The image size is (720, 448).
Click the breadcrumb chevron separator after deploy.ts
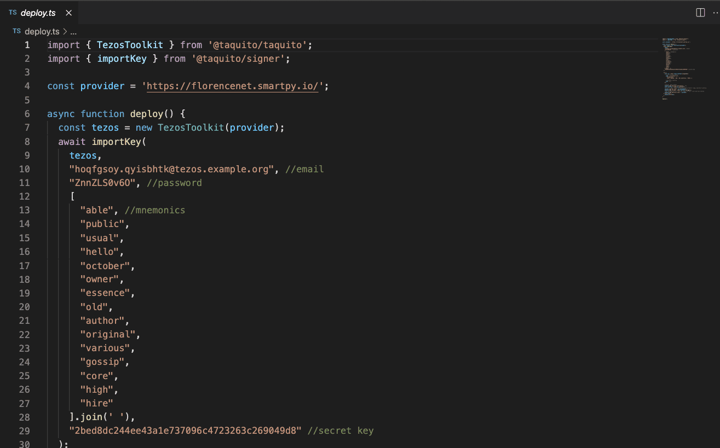pos(65,31)
